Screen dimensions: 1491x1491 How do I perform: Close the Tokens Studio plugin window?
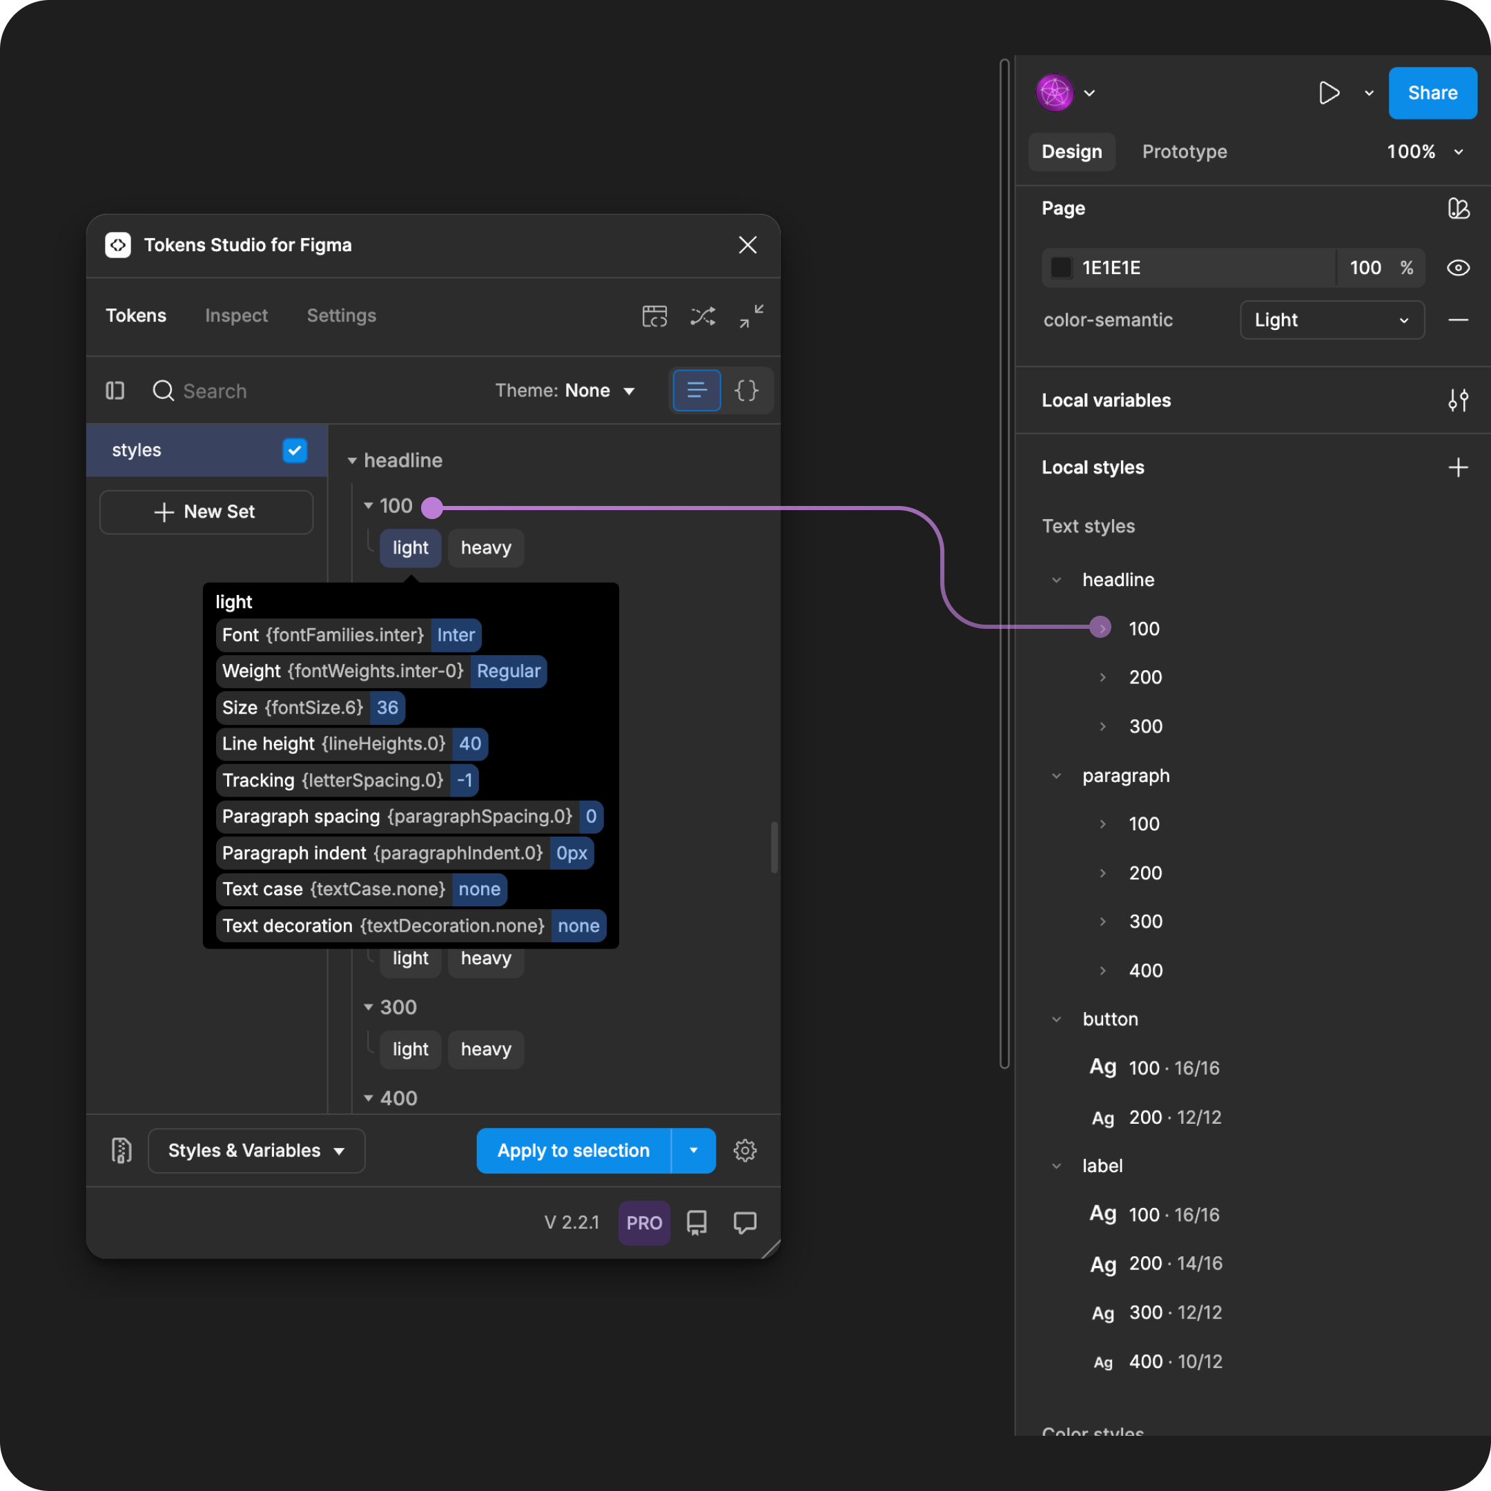coord(747,244)
